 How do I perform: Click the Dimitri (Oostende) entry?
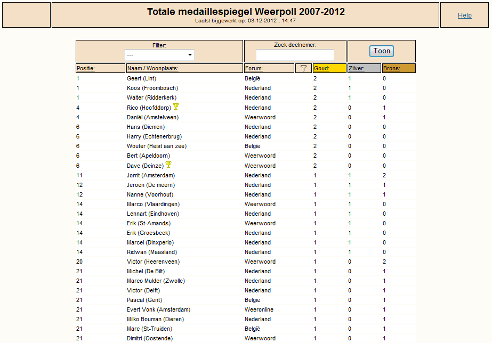(x=150, y=338)
